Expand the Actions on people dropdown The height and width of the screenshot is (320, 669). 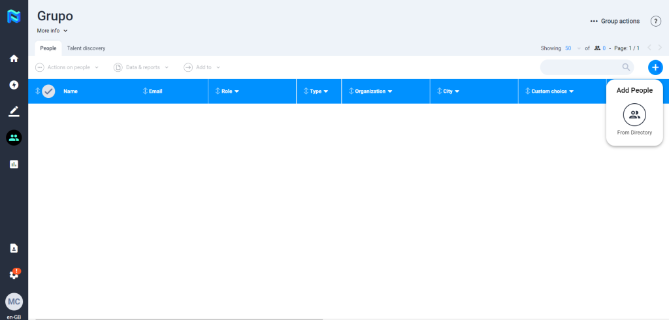pyautogui.click(x=67, y=67)
